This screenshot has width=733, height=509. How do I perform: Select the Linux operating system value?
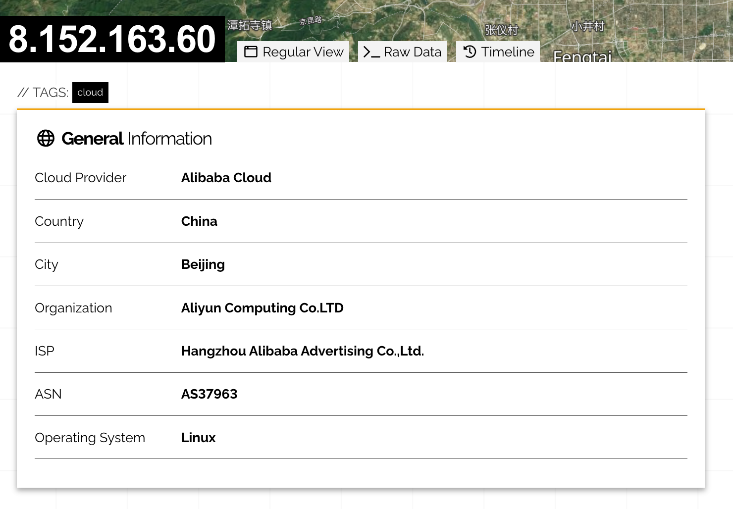199,438
